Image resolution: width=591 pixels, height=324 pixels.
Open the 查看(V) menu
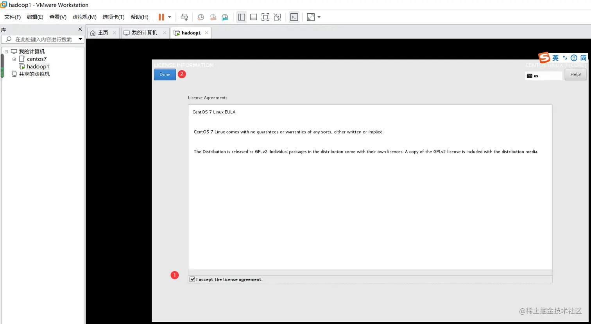58,17
